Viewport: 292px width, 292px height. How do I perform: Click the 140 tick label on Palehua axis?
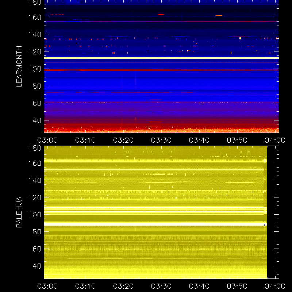pos(35,180)
